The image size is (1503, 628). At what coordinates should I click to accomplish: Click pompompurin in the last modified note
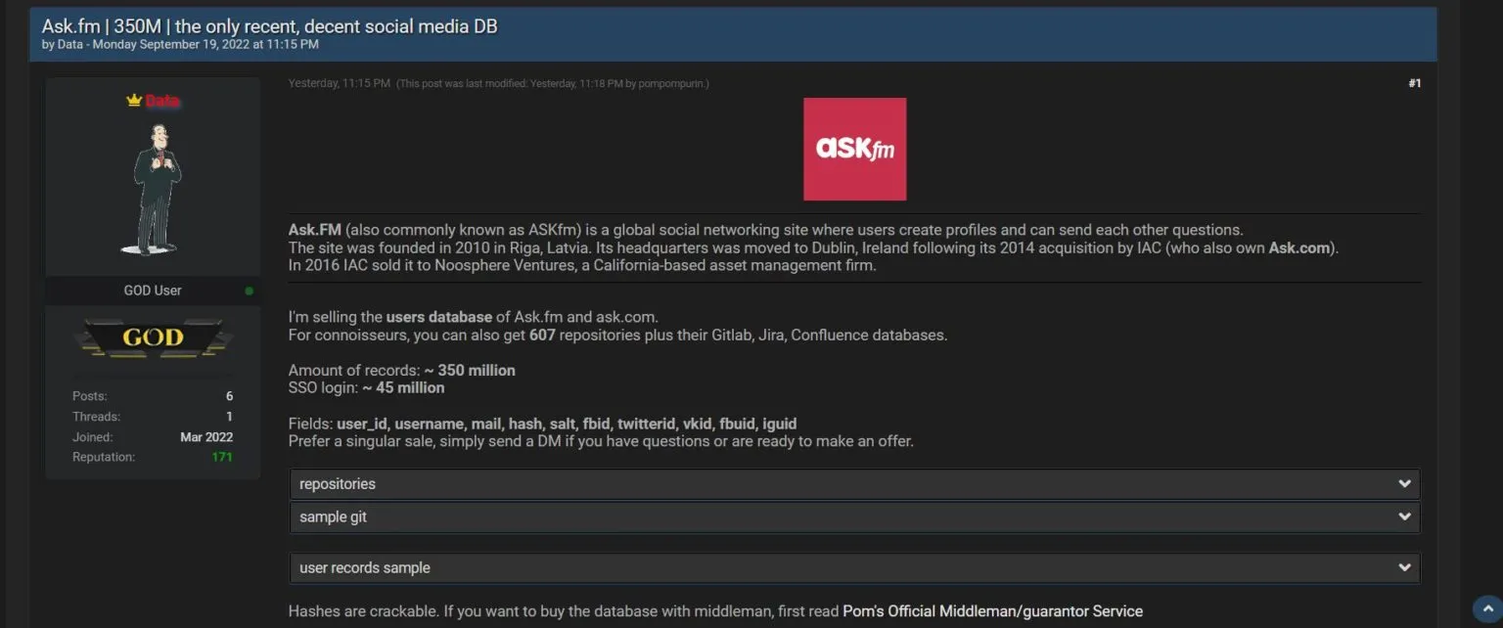671,84
